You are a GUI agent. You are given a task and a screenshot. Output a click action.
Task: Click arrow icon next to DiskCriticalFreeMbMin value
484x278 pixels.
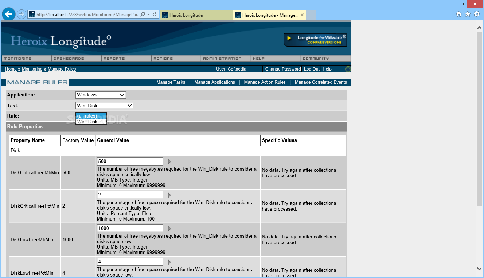169,162
